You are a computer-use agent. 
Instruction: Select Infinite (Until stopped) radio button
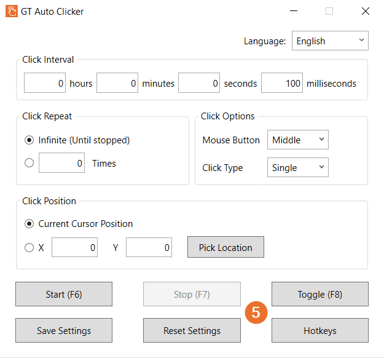pyautogui.click(x=29, y=140)
